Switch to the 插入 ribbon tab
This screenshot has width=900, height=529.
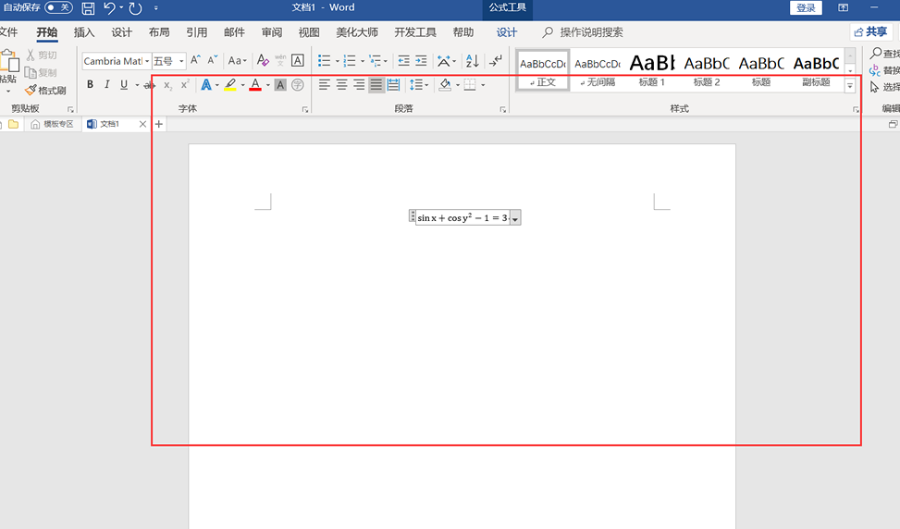(x=84, y=32)
